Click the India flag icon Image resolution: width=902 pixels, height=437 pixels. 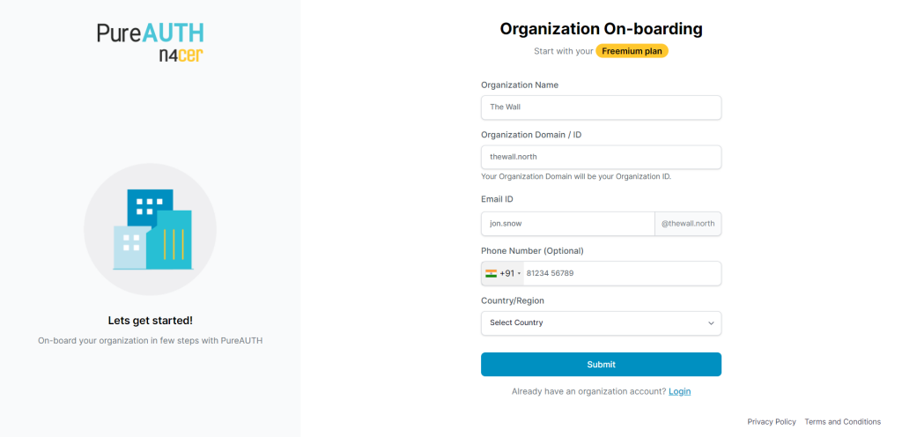click(491, 274)
